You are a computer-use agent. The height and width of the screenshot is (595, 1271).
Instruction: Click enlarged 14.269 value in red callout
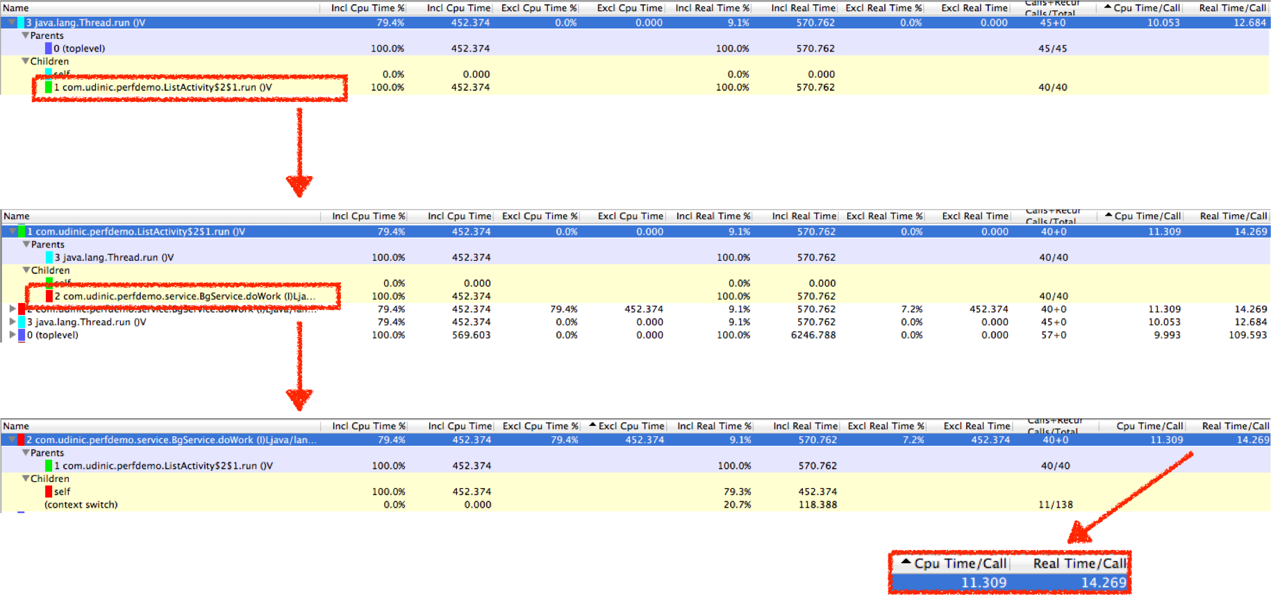click(1103, 583)
